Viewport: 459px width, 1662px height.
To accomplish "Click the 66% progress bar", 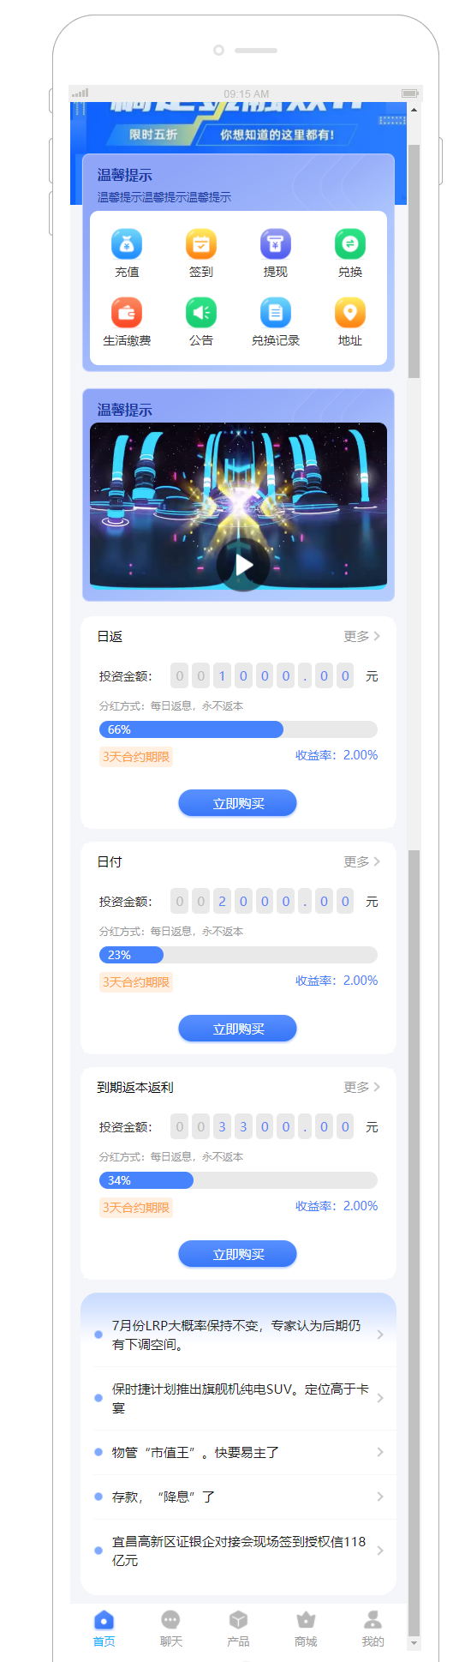I will [x=238, y=729].
